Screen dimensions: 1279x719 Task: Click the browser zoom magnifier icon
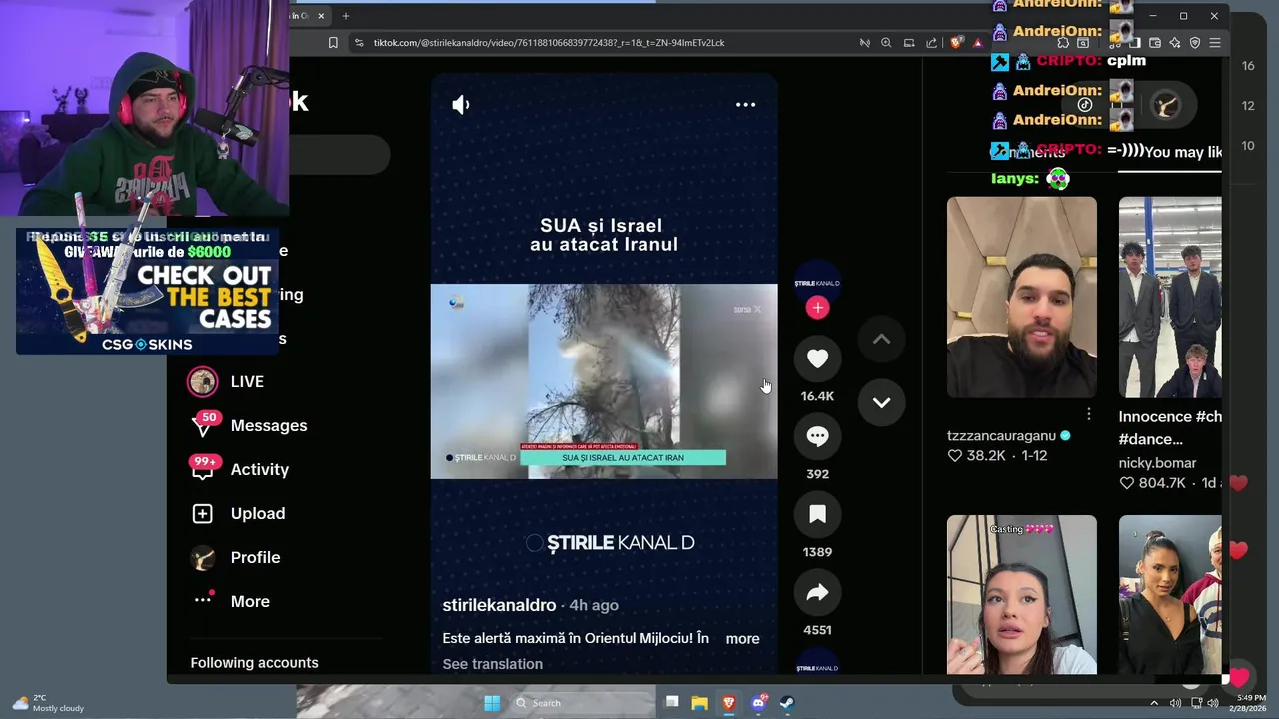886,43
